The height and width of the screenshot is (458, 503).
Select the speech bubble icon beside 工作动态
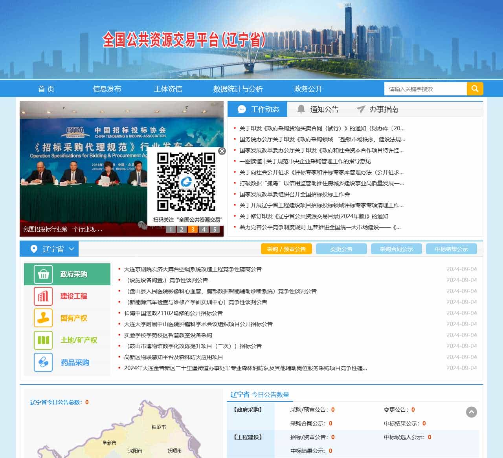(x=242, y=109)
